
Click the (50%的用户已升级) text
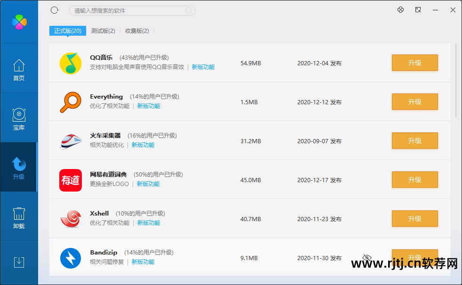tap(158, 174)
